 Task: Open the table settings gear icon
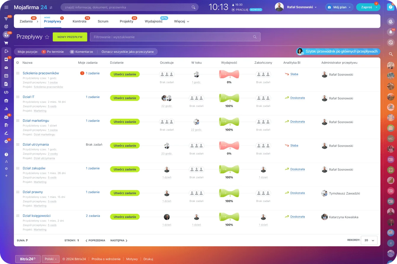pos(17,63)
